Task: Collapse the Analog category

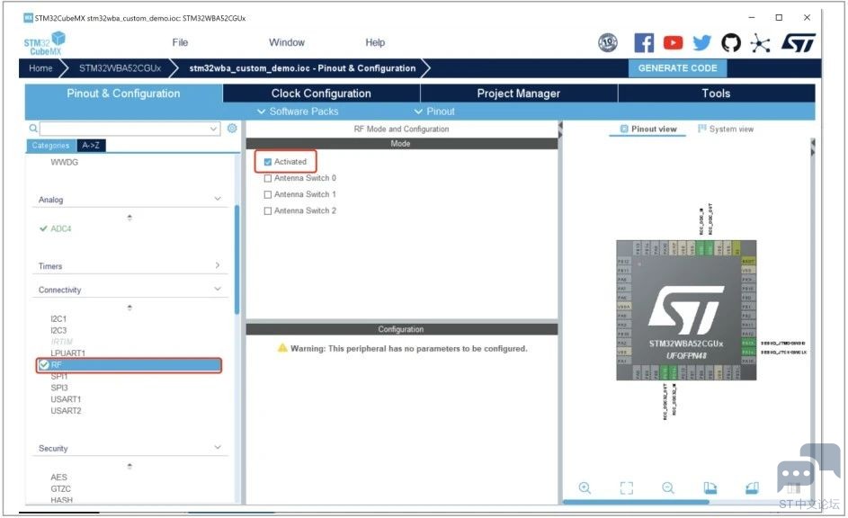Action: tap(218, 199)
